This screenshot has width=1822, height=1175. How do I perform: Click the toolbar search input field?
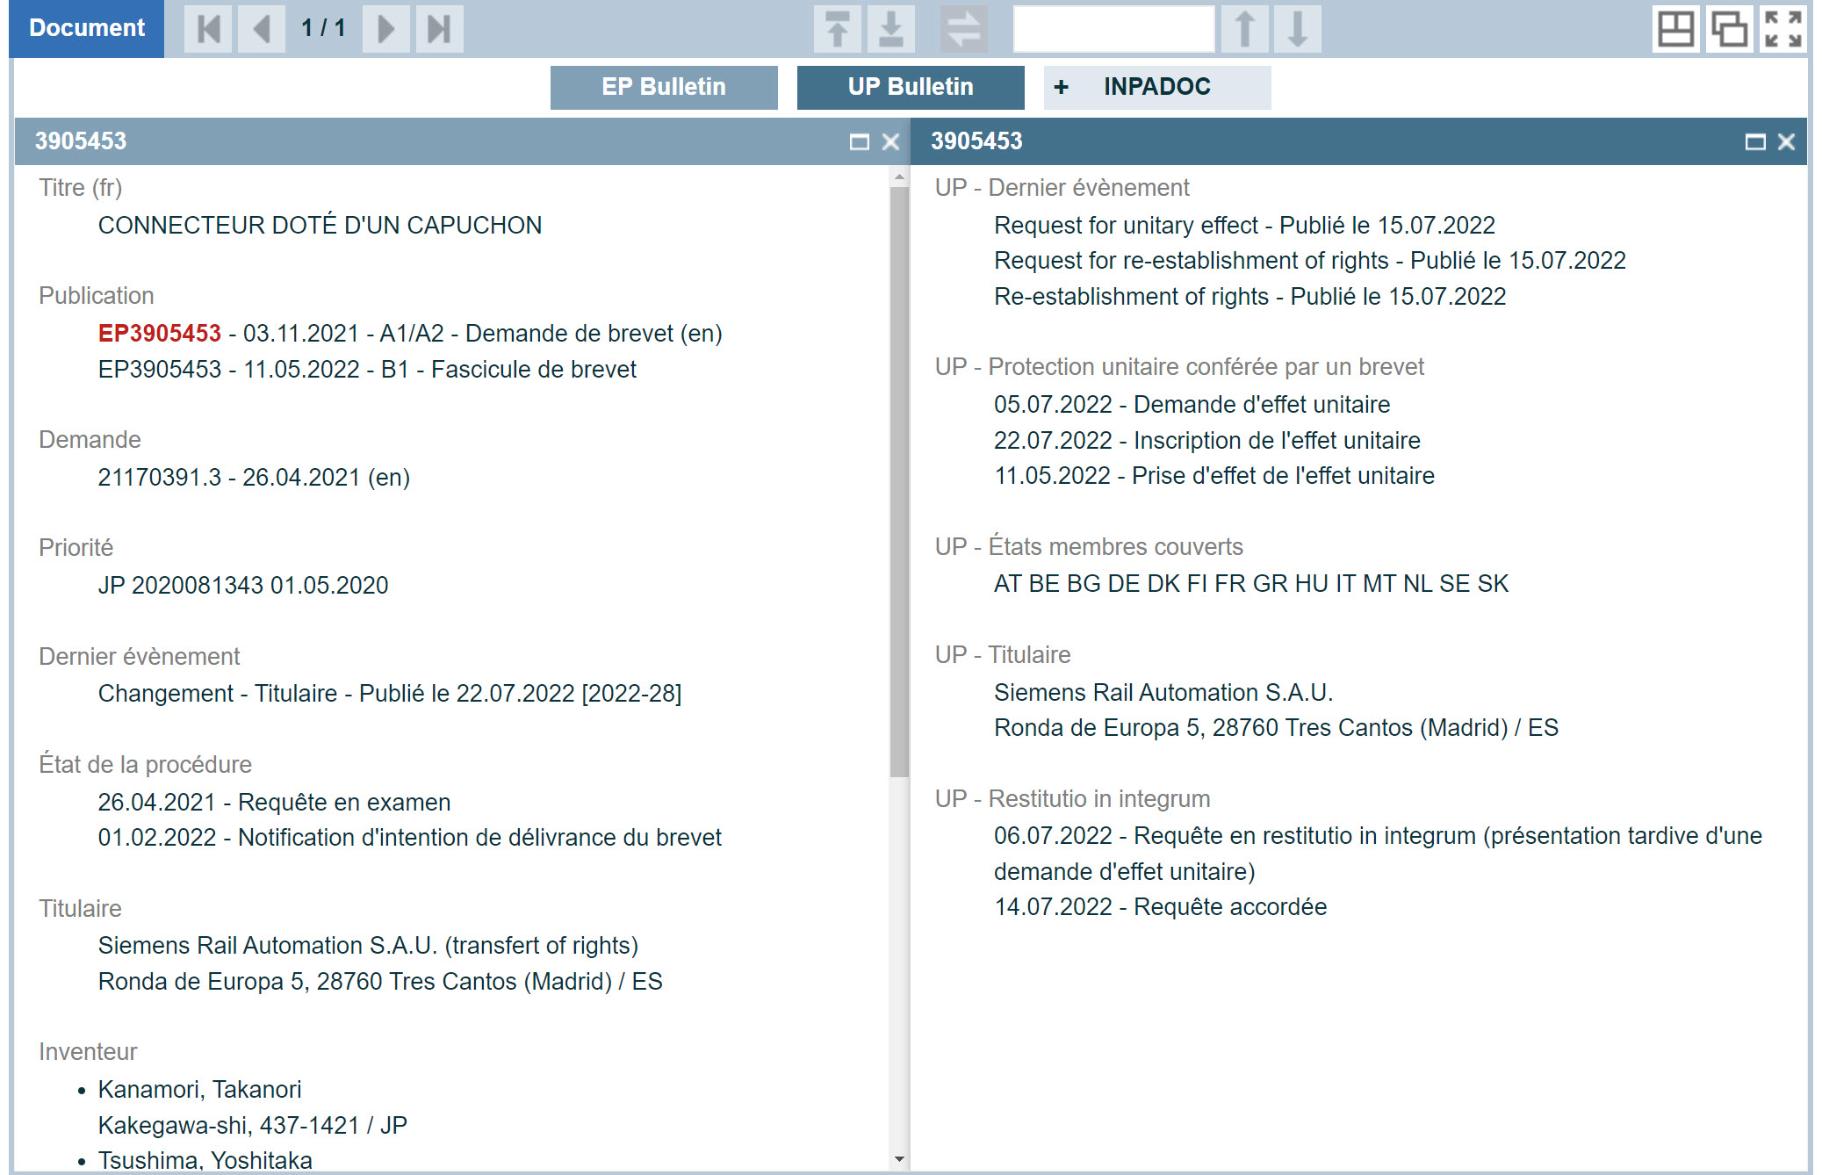tap(1113, 29)
